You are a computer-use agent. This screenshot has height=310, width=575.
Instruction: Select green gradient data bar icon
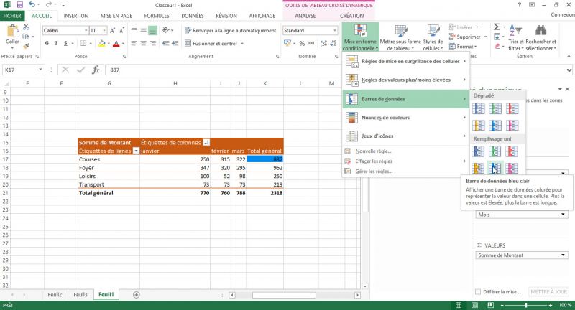pyautogui.click(x=495, y=108)
